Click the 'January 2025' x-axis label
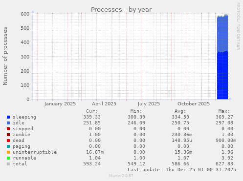The width and height of the screenshot is (243, 181). click(x=60, y=104)
